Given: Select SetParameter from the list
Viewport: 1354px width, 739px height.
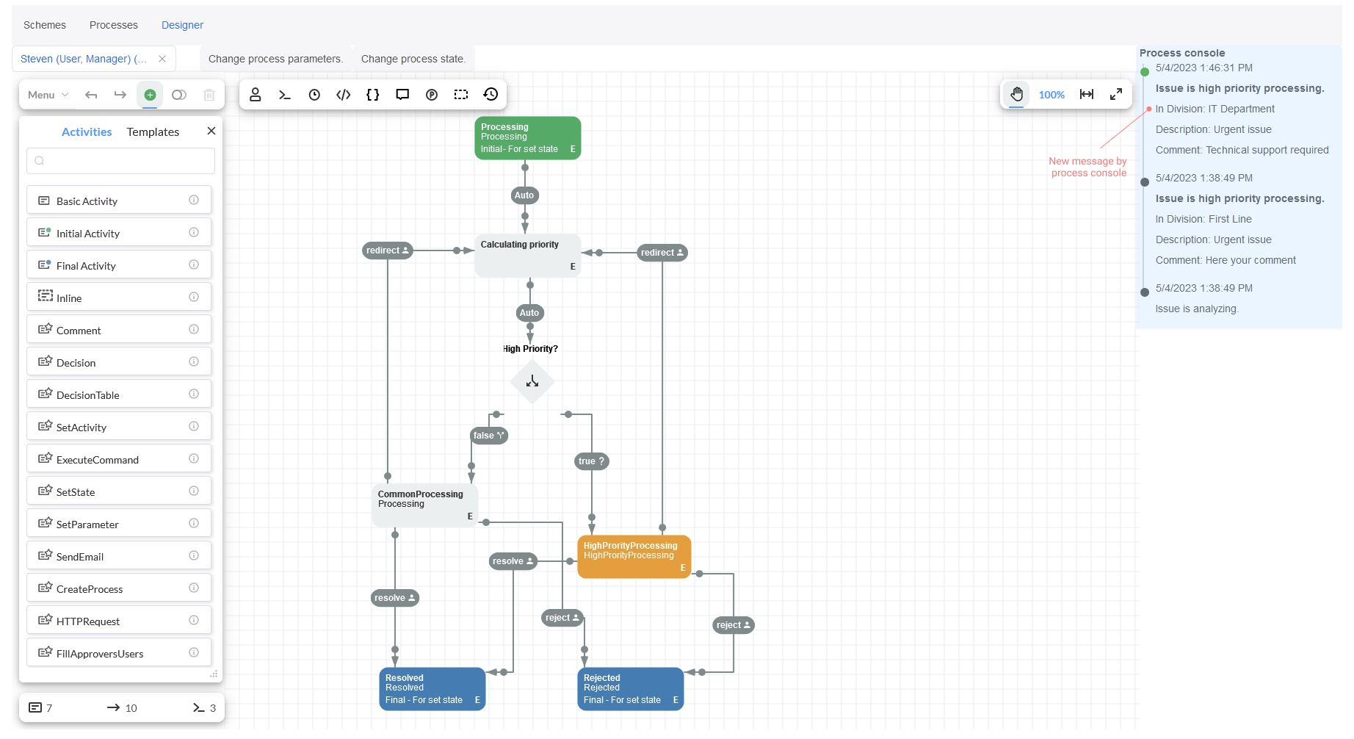Looking at the screenshot, I should pos(119,524).
